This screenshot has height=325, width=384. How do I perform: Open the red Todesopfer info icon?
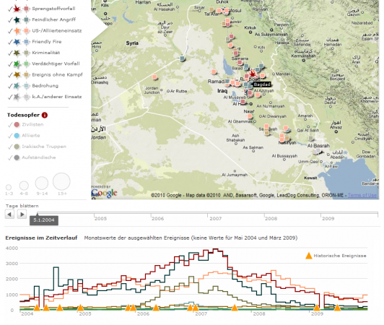[x=45, y=115]
